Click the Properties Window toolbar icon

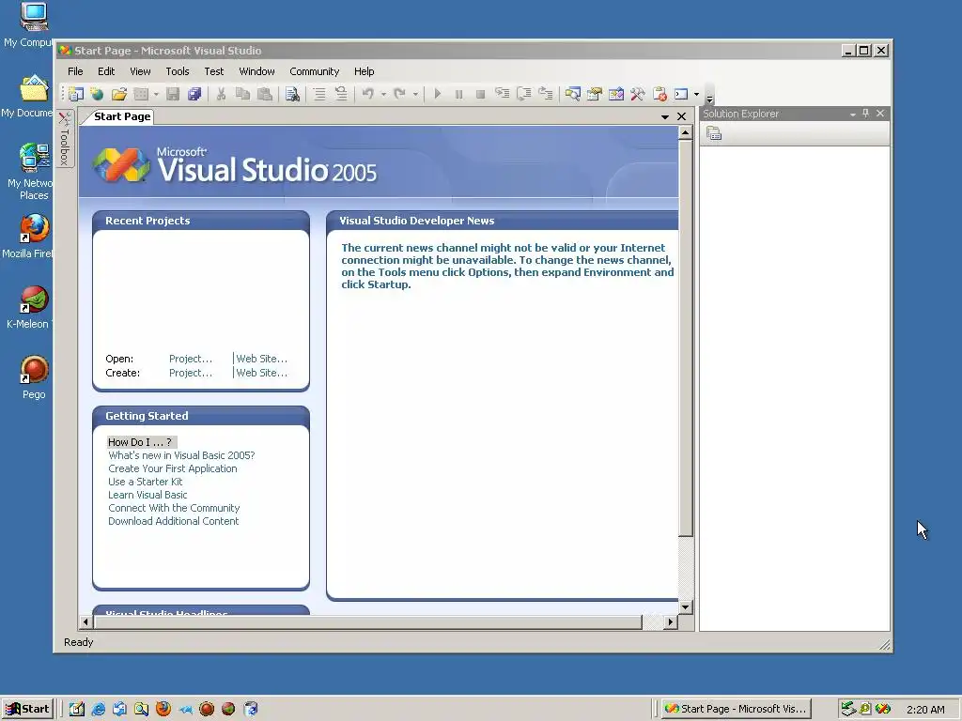pos(595,94)
